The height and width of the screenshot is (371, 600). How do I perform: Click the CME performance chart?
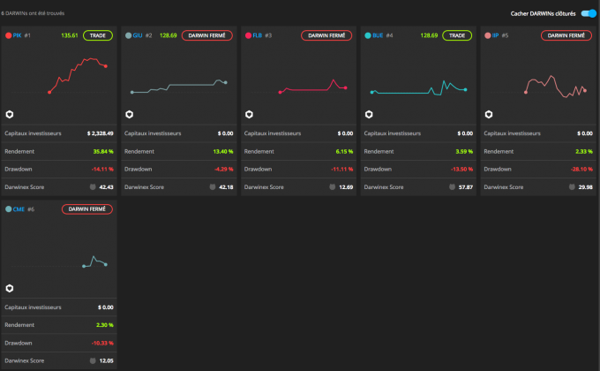point(95,261)
